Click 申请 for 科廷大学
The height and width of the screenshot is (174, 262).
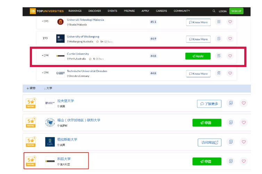[207, 161]
